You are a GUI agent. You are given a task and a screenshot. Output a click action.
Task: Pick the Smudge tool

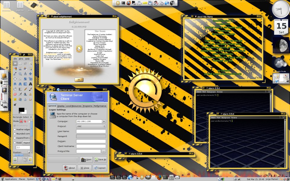pos(31,100)
